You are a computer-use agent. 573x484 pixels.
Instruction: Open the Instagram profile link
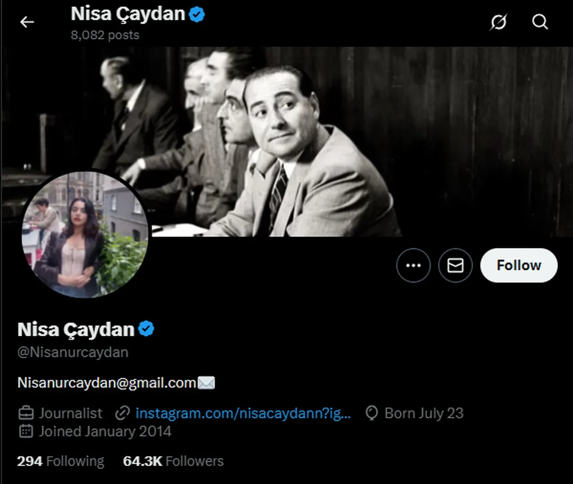coord(243,413)
